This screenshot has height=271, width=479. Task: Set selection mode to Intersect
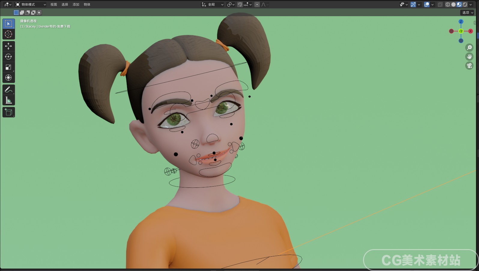[x=39, y=13]
